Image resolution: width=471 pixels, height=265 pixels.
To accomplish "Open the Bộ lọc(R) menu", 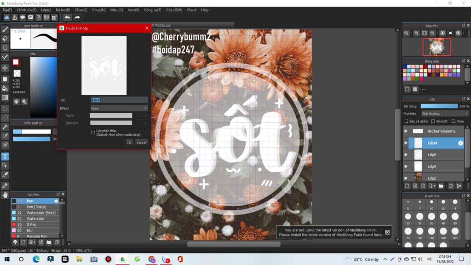I will pyautogui.click(x=63, y=10).
